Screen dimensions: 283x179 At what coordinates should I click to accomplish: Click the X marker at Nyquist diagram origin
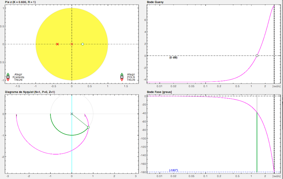72,114
